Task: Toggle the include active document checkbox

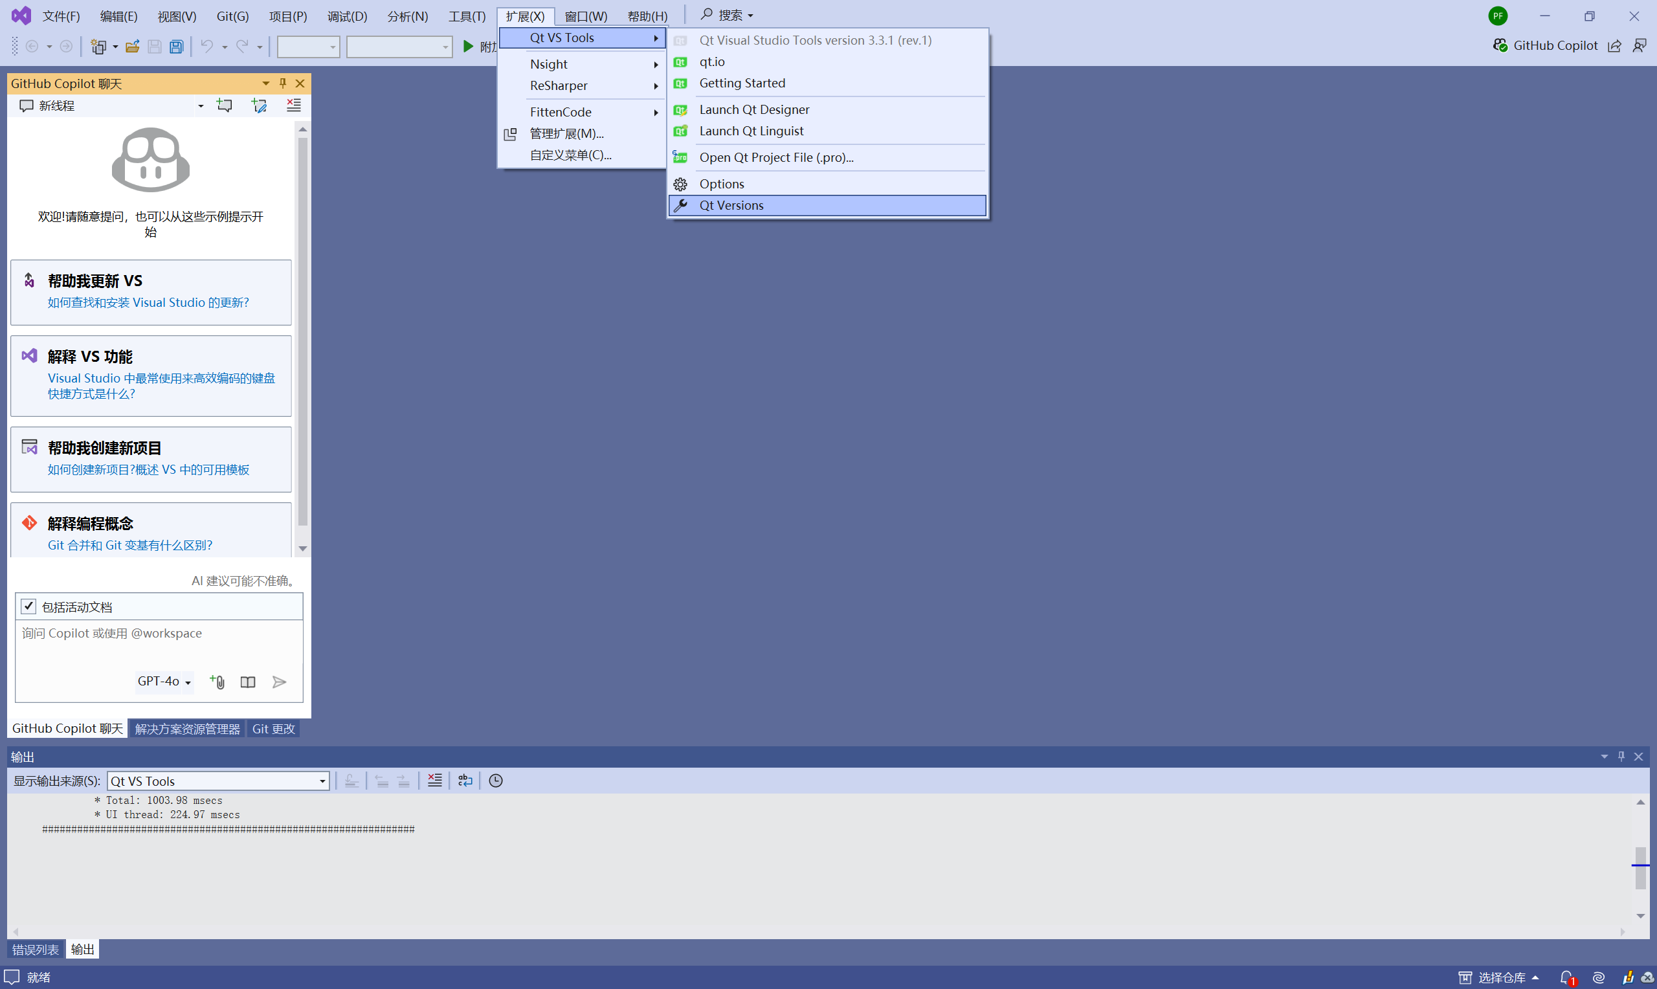Action: point(28,606)
